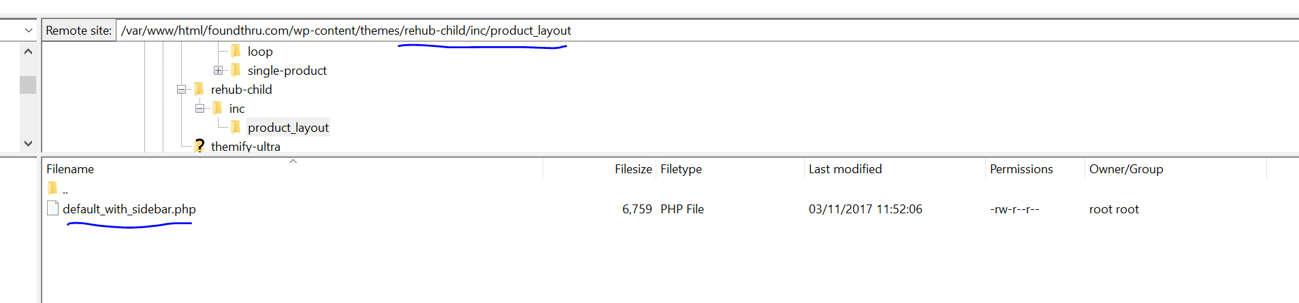Sort files by Filesize column header

pos(633,169)
